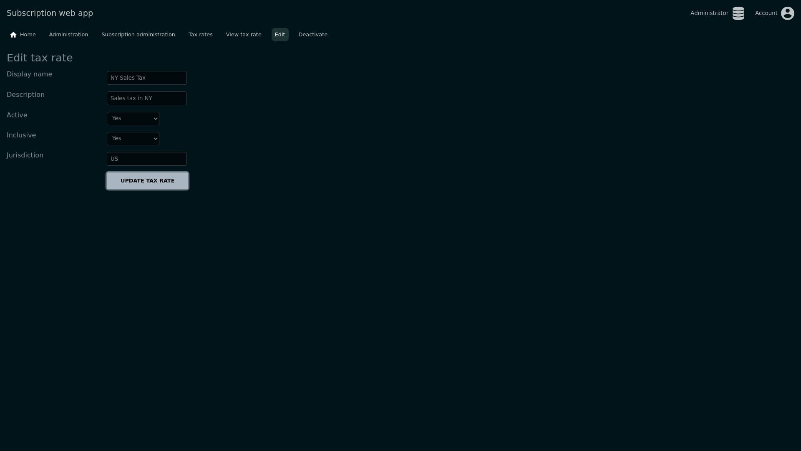Click the Display name input field
This screenshot has width=801, height=451.
(x=146, y=78)
